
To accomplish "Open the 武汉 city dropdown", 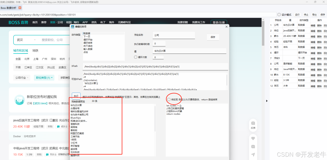I will coord(27,40).
